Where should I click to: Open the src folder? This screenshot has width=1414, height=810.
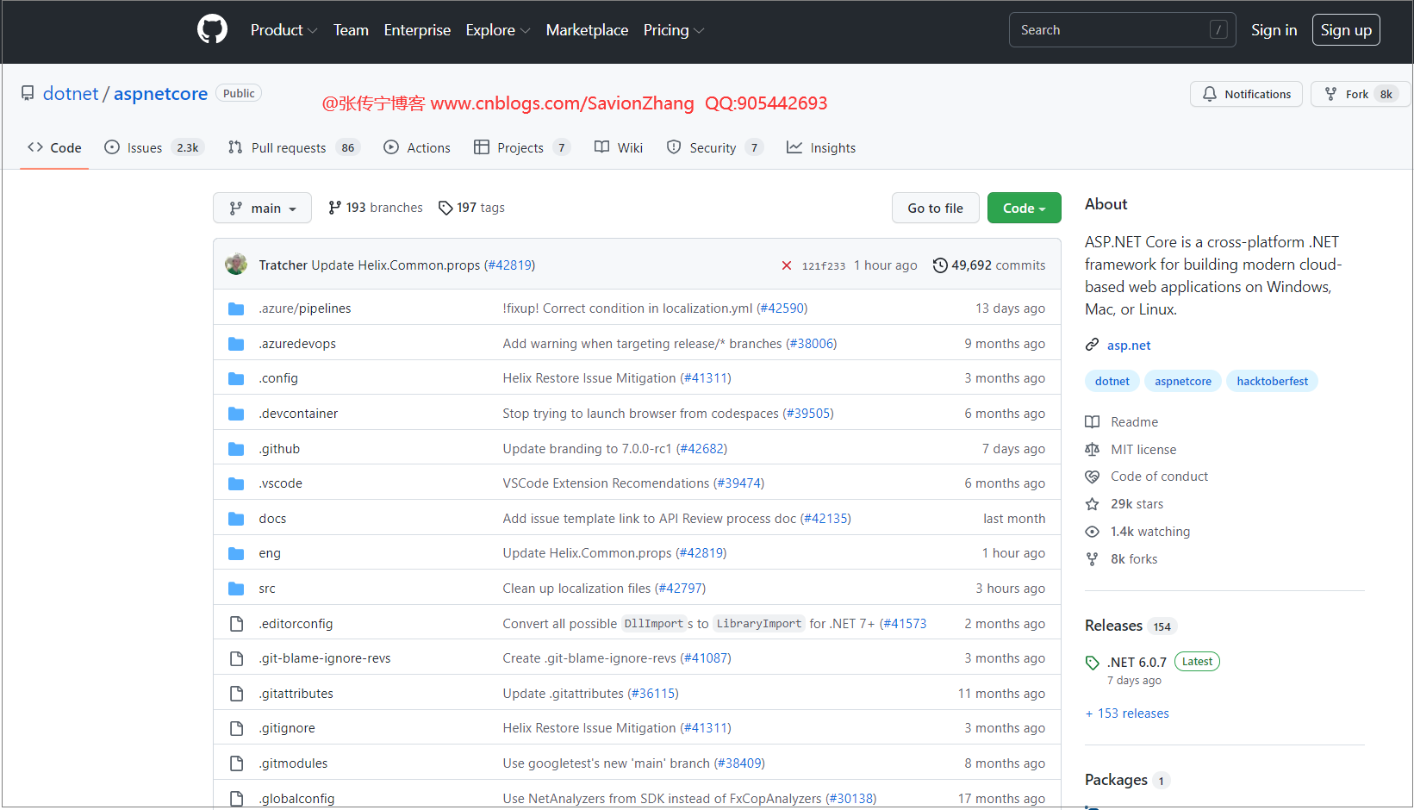[267, 589]
